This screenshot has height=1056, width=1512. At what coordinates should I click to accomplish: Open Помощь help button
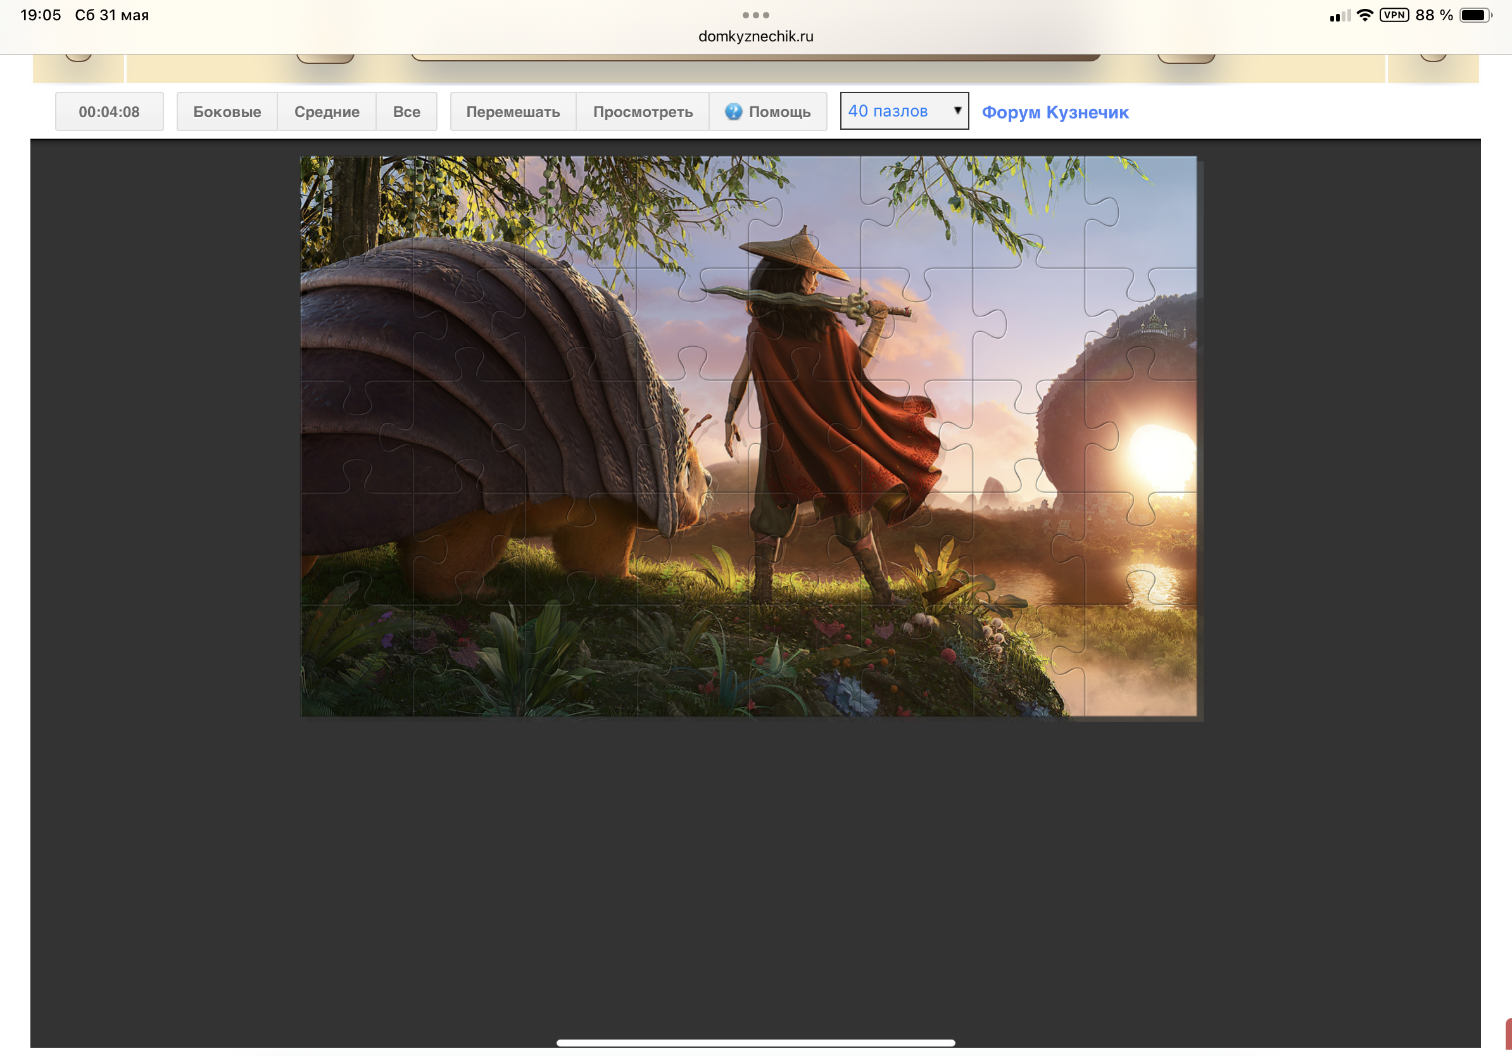click(768, 112)
